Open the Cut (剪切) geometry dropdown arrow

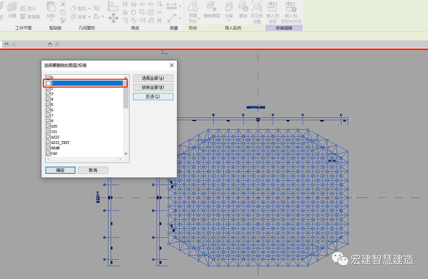[89, 8]
